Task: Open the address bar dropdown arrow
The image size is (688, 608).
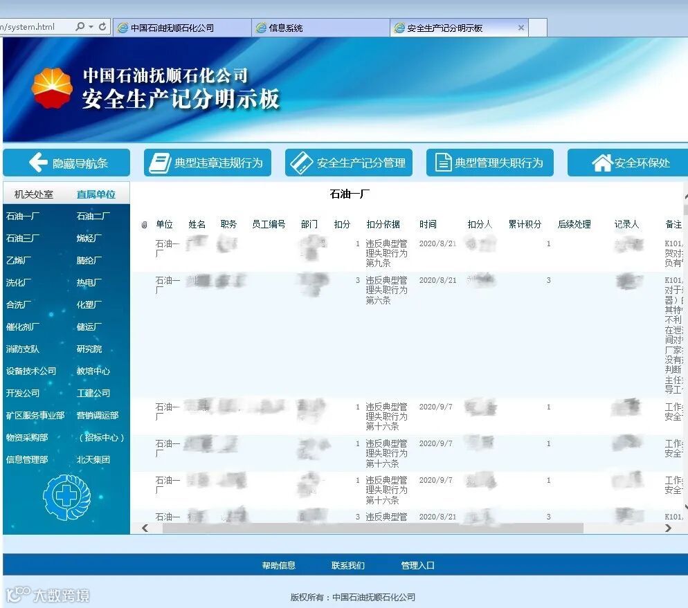Action: tap(91, 27)
